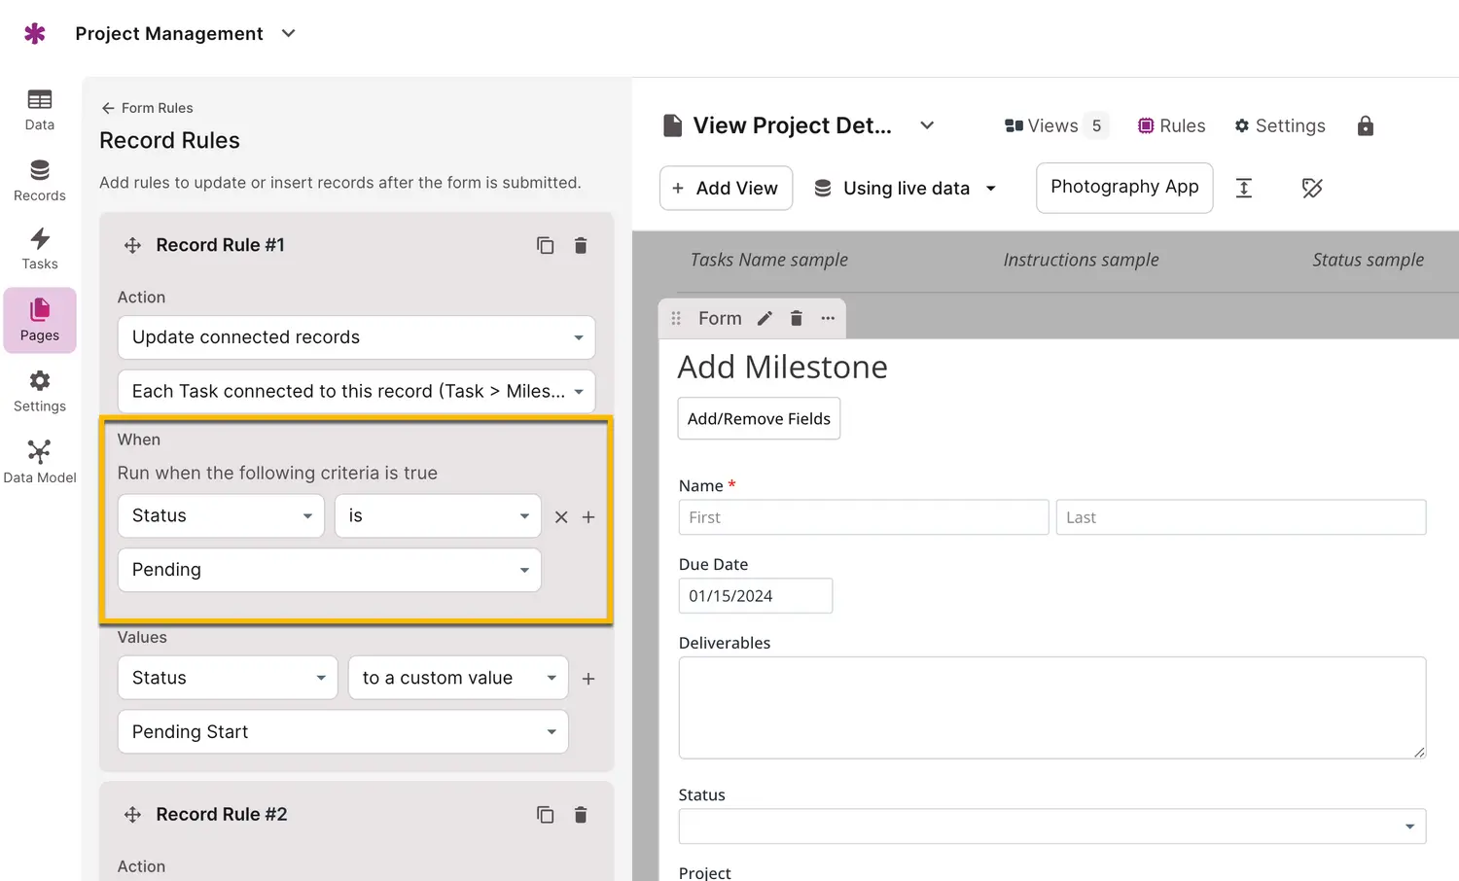Click the lock icon near Settings
This screenshot has height=881, width=1459.
pos(1365,125)
